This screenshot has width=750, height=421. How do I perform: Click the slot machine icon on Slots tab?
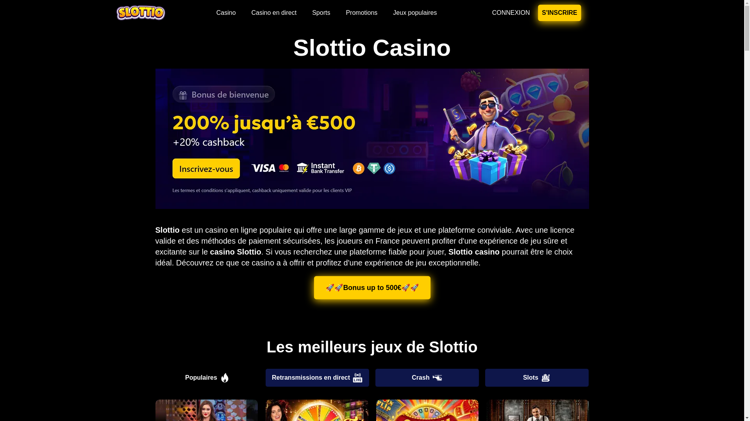point(546,378)
